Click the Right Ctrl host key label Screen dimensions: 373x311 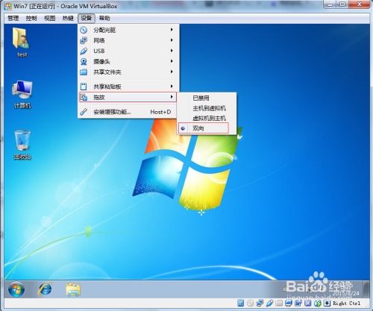347,304
